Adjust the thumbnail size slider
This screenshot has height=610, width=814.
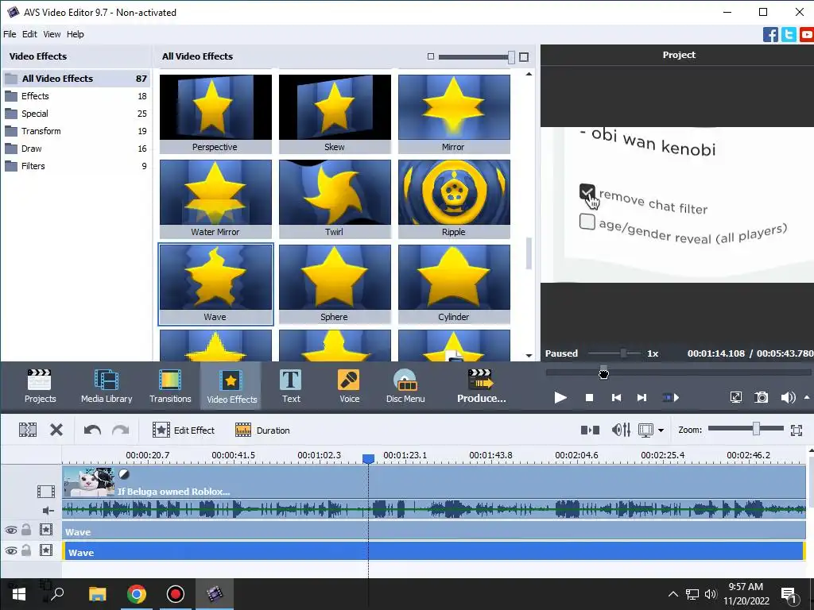(x=511, y=57)
